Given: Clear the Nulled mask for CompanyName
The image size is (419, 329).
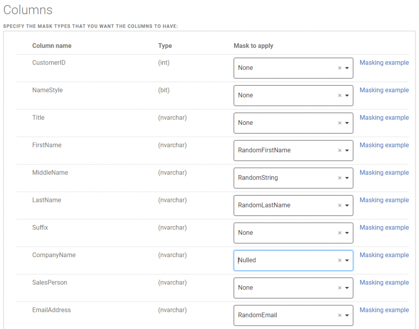Looking at the screenshot, I should [340, 260].
